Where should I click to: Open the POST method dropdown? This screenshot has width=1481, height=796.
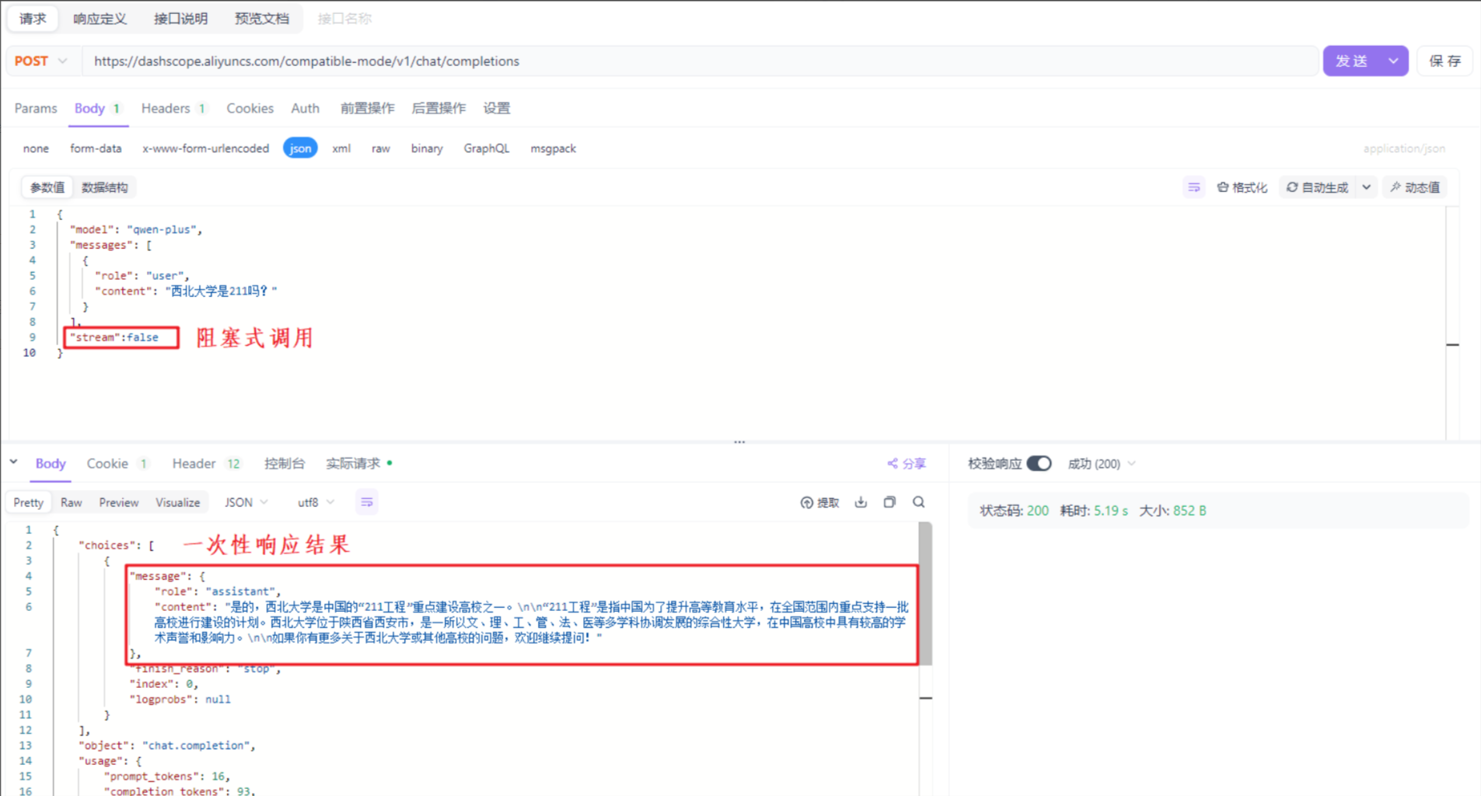tap(41, 61)
